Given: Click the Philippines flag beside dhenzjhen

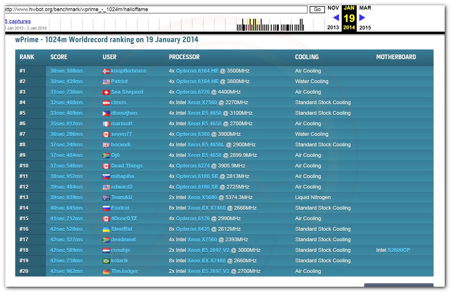Looking at the screenshot, I should point(106,113).
